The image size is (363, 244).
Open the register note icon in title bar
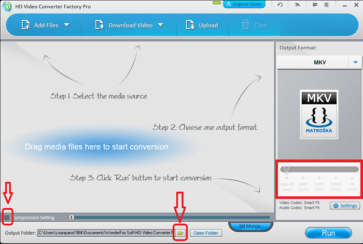coord(326,5)
